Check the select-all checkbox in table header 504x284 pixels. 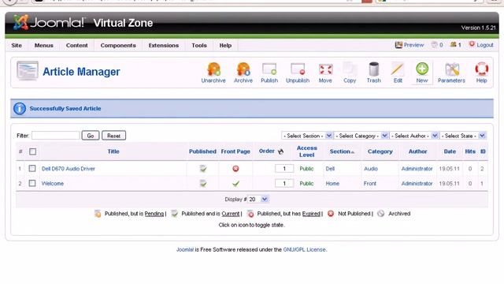pos(32,151)
